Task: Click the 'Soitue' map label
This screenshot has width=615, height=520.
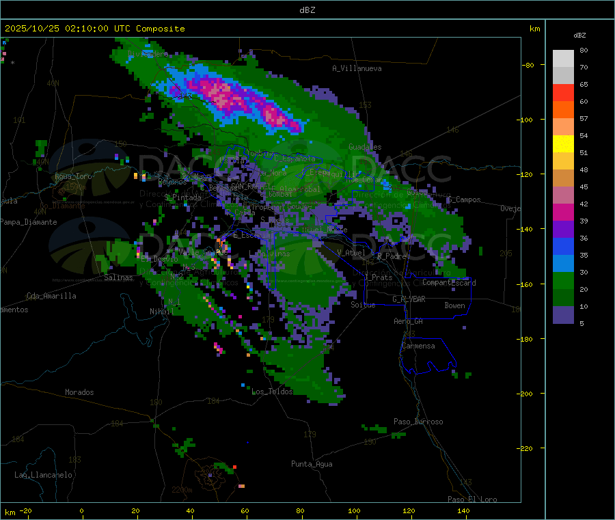Action: point(363,305)
